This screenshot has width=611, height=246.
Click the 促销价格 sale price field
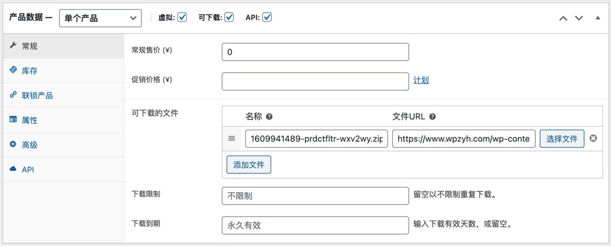coord(315,81)
